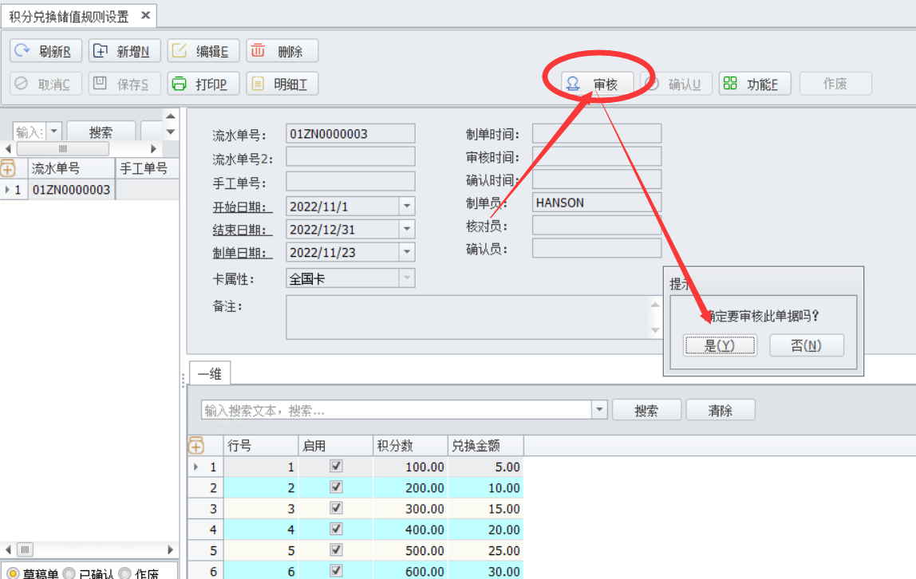Click the 输入搜索文本 search input field
The image size is (916, 579).
pos(395,410)
